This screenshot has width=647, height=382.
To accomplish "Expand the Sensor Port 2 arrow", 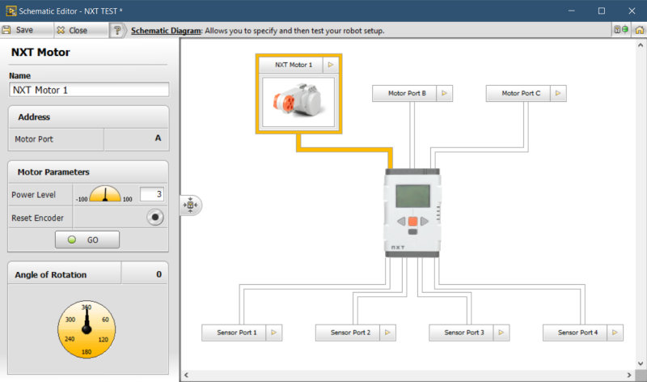I will [x=388, y=333].
